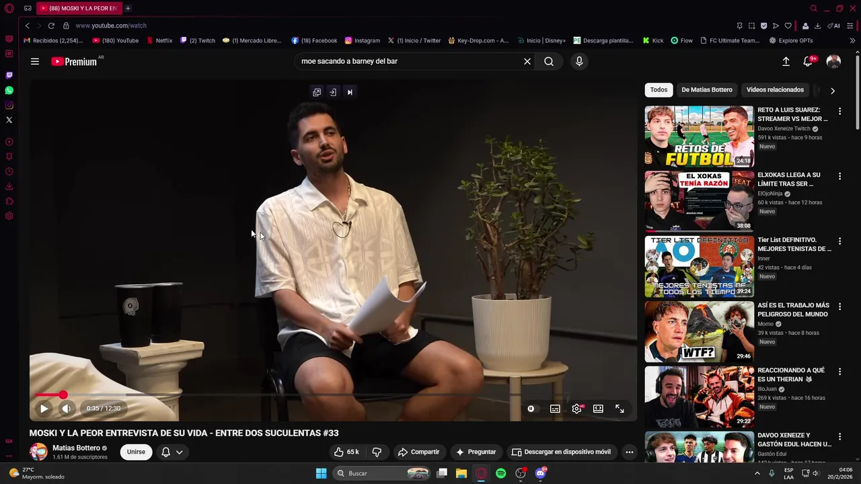Mute the video volume

click(x=66, y=408)
